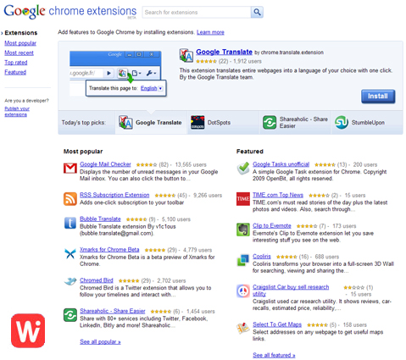Click the Evernote elephant icon
This screenshot has height=360, width=406.
point(243,230)
